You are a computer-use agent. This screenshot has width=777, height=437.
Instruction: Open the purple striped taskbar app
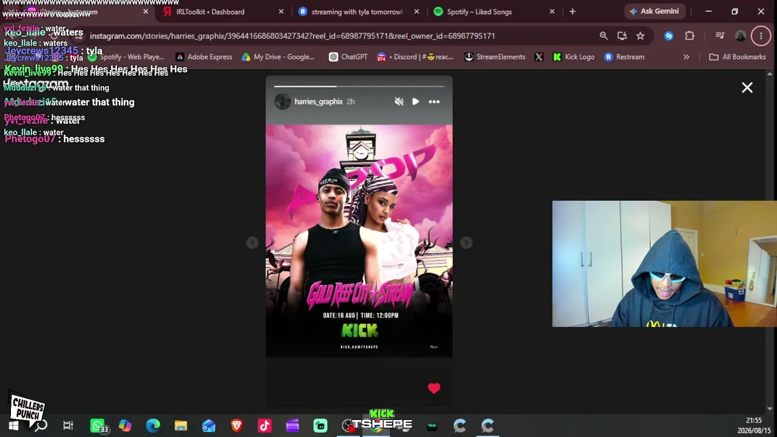click(293, 426)
